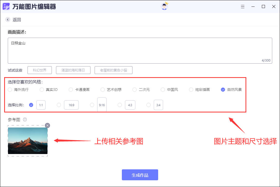Screen dimensions: 280x187
Task: Remove the reference image with X icon
Action: pos(47,125)
